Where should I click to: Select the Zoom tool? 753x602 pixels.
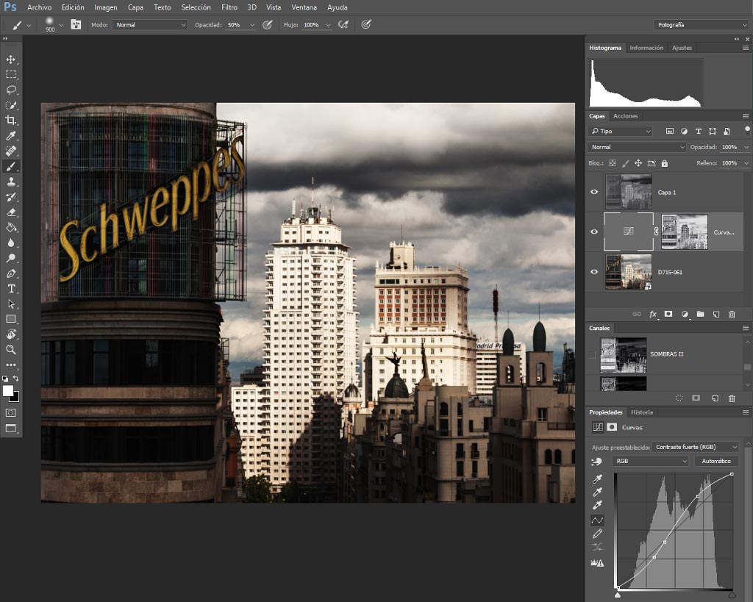tap(10, 349)
